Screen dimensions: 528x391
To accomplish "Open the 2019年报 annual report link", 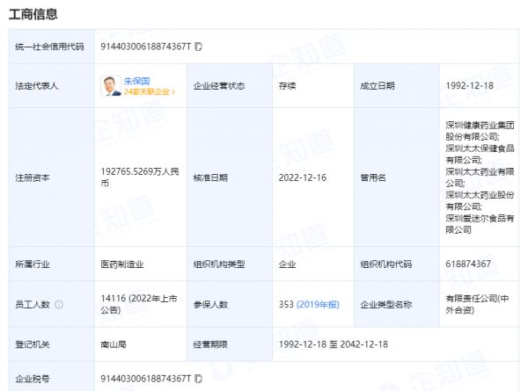I will pyautogui.click(x=318, y=304).
